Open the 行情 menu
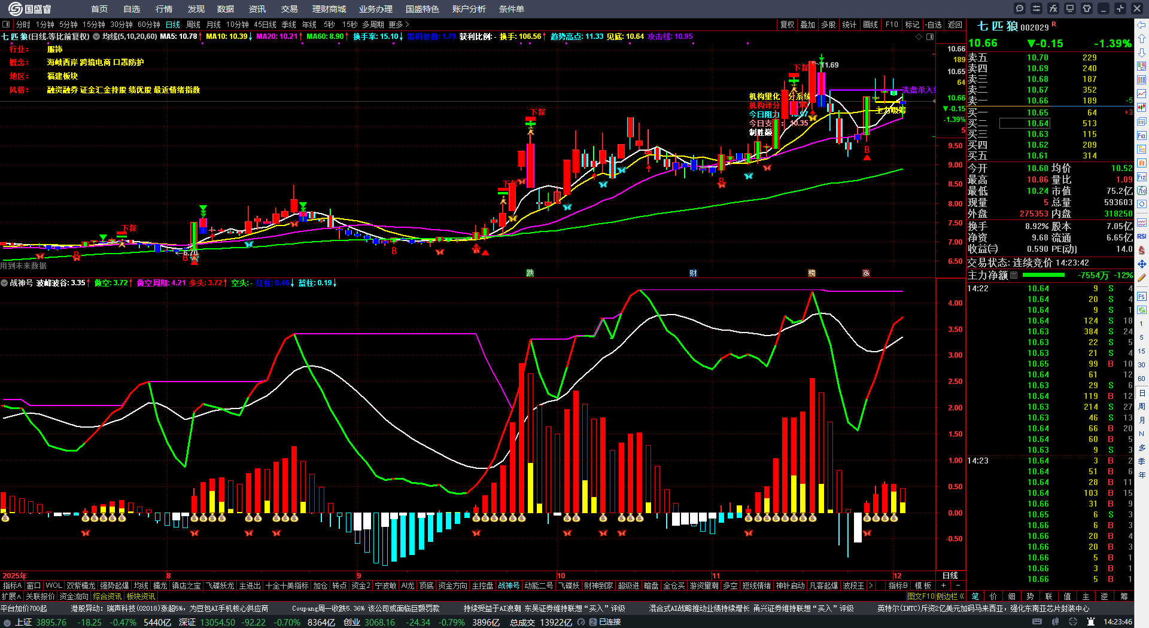 tap(164, 9)
